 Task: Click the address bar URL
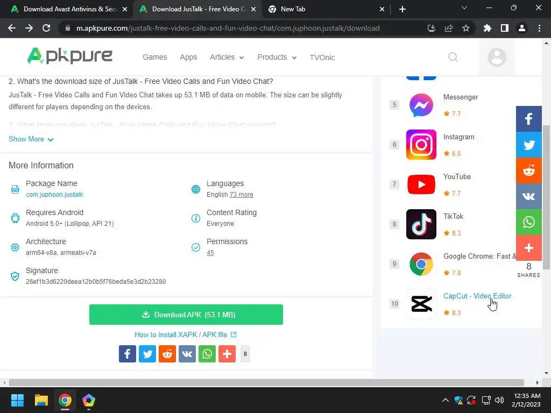(228, 28)
